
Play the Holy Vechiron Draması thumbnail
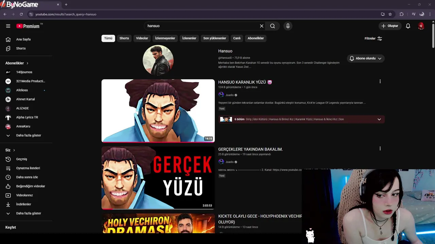click(x=158, y=223)
